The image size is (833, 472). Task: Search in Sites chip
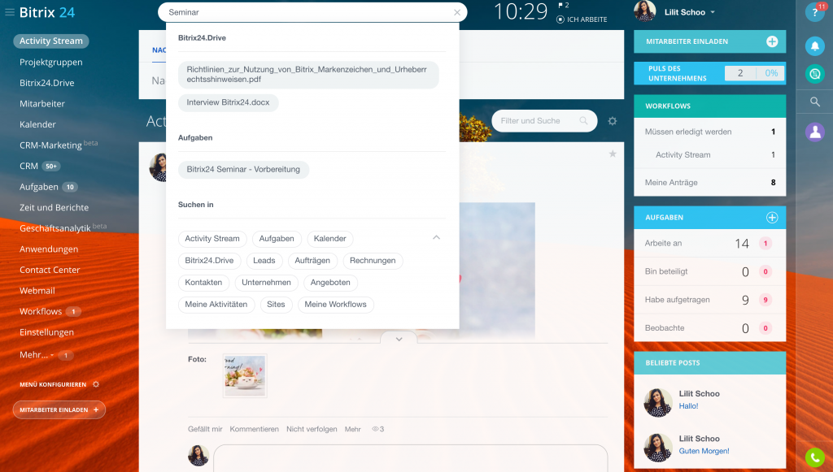(277, 305)
